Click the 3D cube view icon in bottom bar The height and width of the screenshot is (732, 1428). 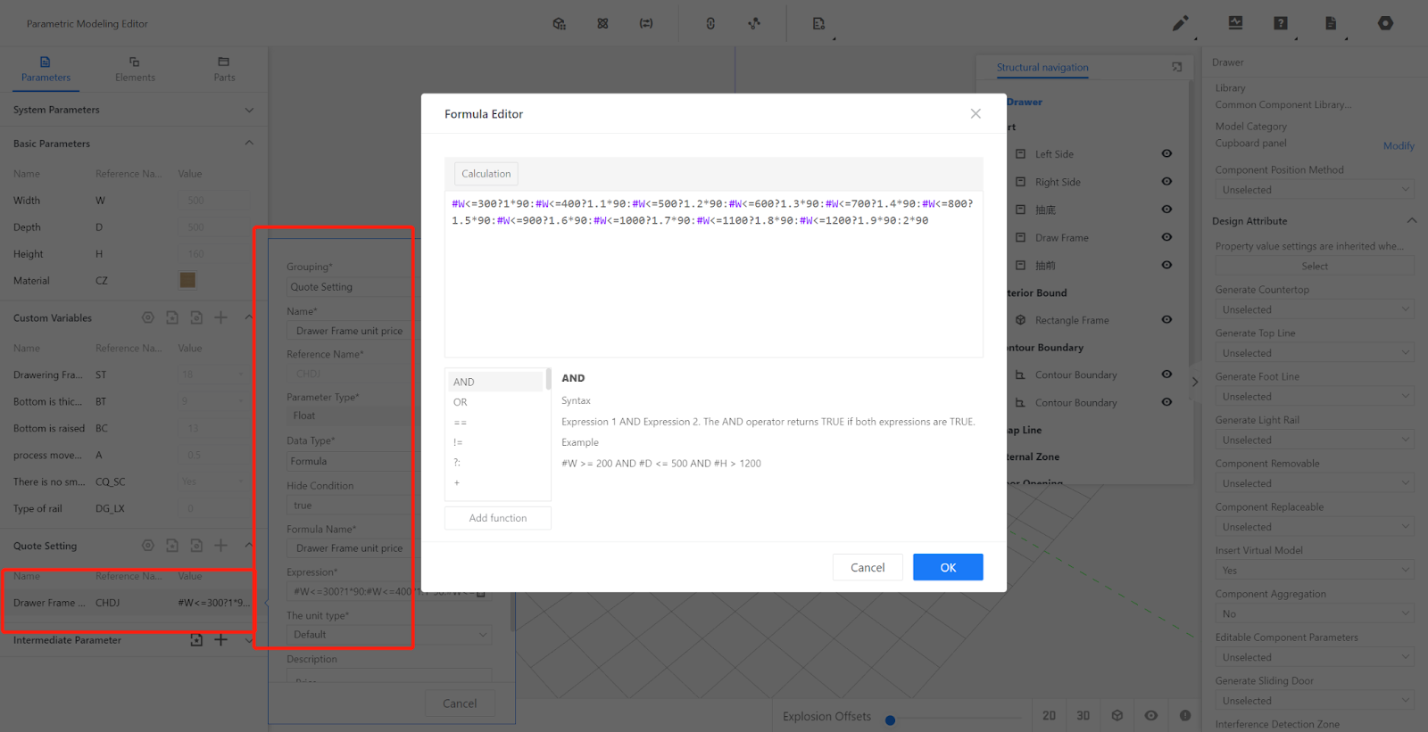coord(1117,716)
